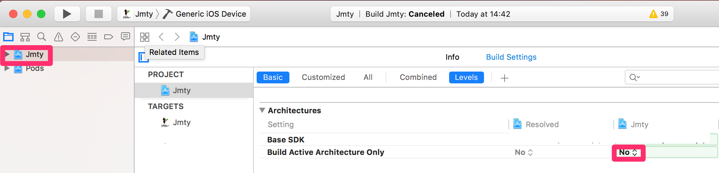Click the yellow warnings indicator showing 39
The width and height of the screenshot is (719, 173).
coord(659,14)
